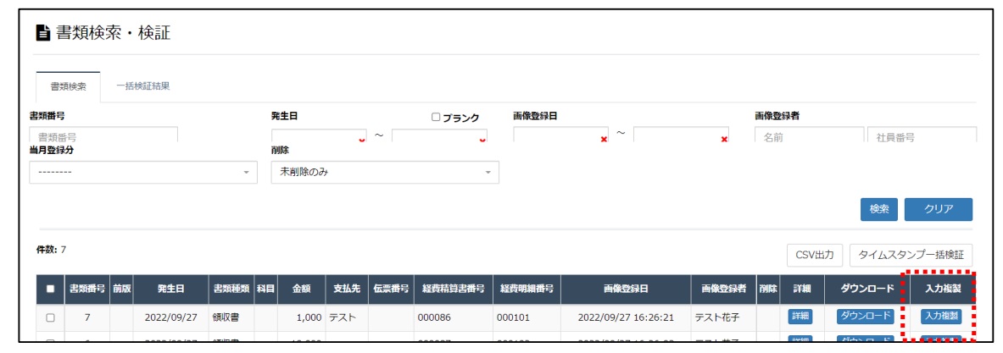This screenshot has width=1003, height=353.
Task: Check the checkbox for document number 7
Action: [x=51, y=317]
